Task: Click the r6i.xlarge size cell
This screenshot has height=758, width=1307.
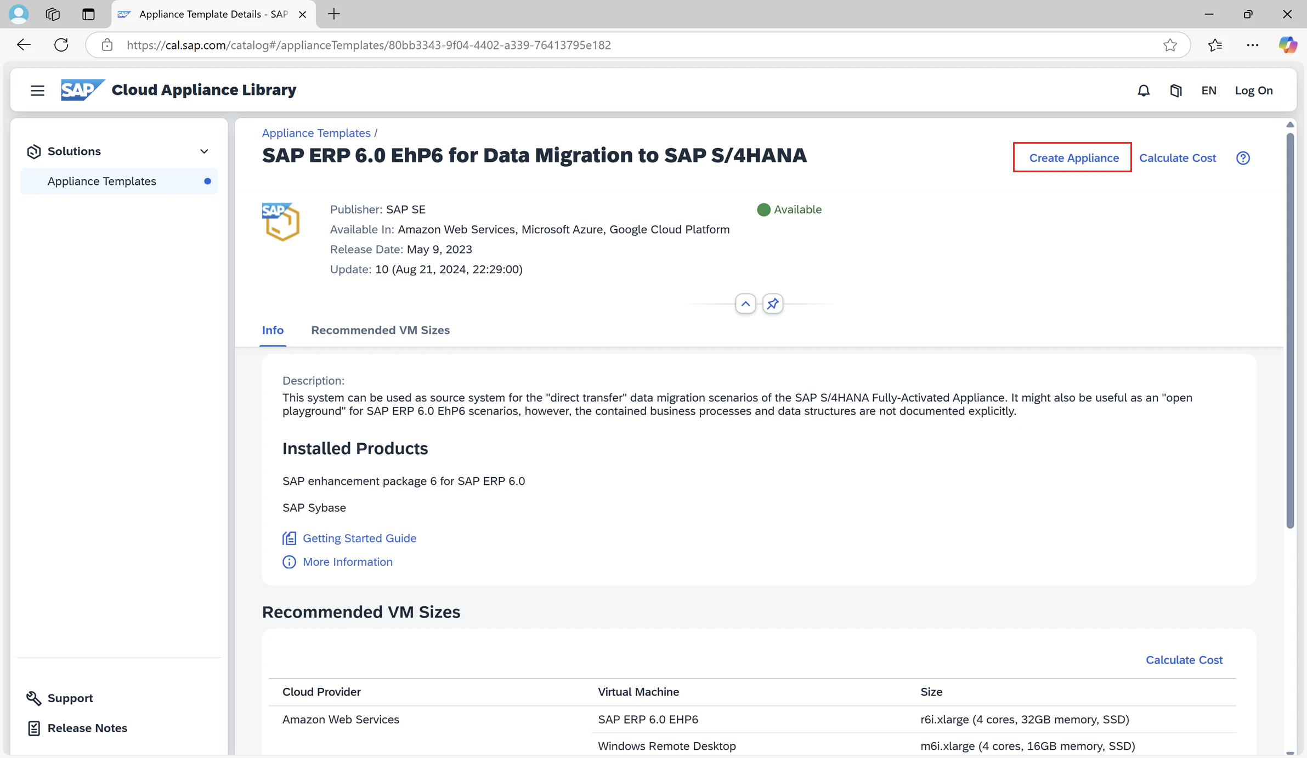Action: [1025, 719]
